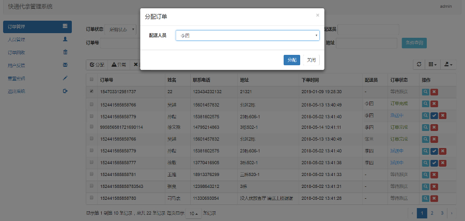
Task: Open the export data dropdown
Action: [x=448, y=65]
